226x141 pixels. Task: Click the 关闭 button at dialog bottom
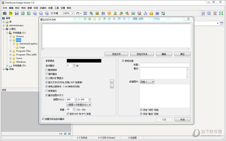point(182,120)
